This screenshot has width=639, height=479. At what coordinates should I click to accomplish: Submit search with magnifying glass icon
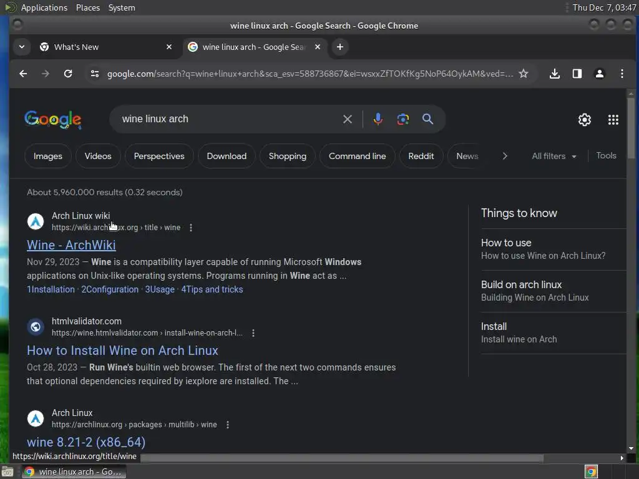tap(427, 119)
